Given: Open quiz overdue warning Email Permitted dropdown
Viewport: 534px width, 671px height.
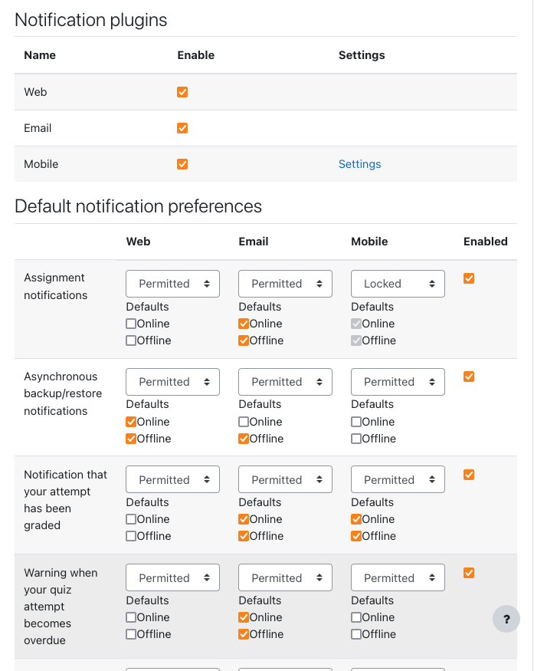Looking at the screenshot, I should point(285,577).
